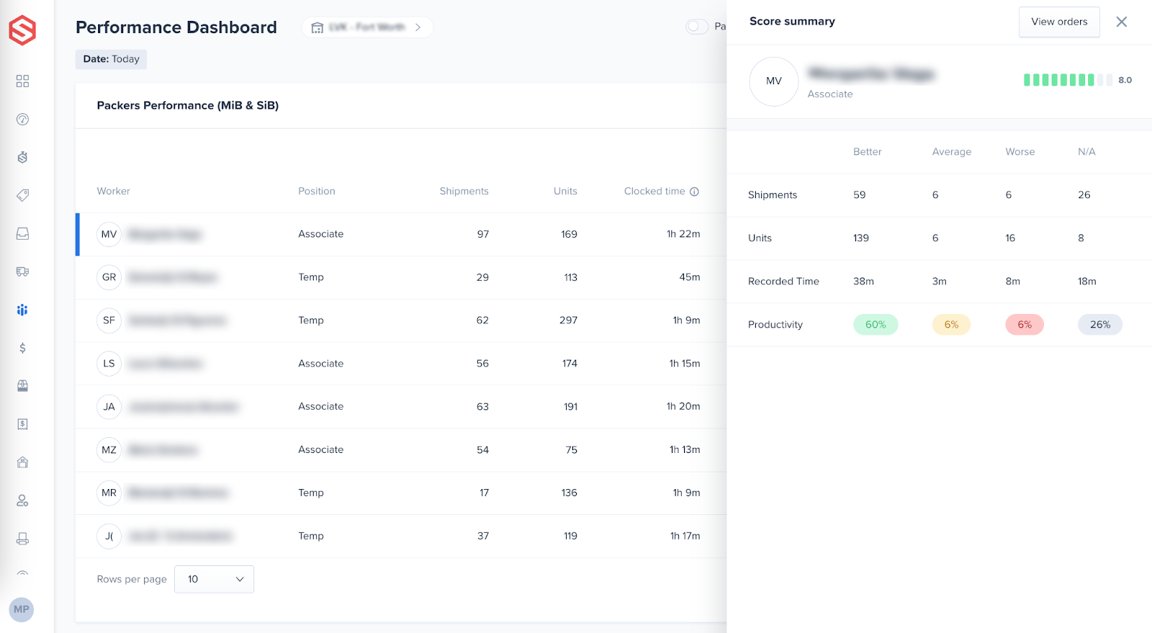
Task: Click the green 60% productivity badge
Action: [876, 325]
